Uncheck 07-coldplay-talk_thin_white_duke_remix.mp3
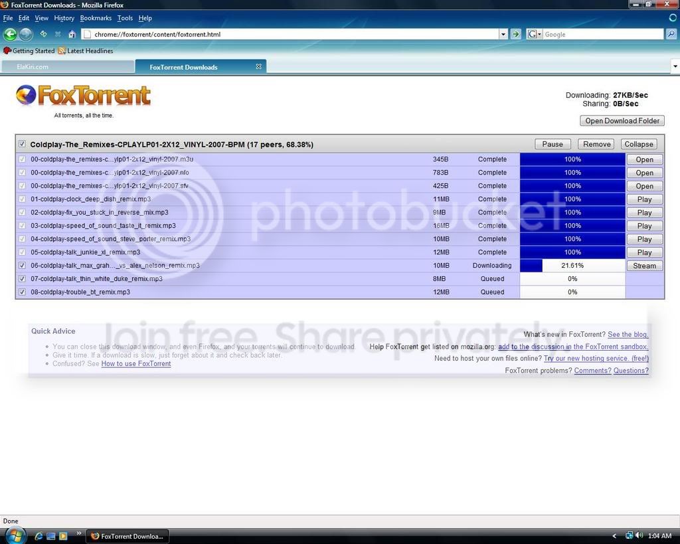The width and height of the screenshot is (680, 544). (22, 279)
